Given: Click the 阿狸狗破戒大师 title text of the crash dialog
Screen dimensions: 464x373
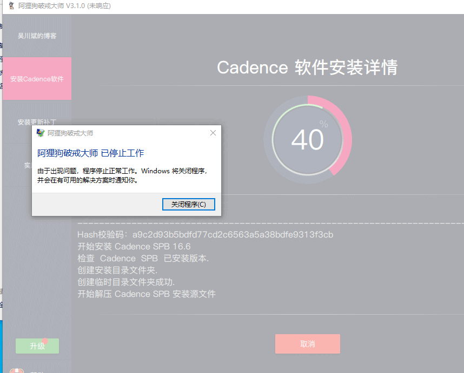Looking at the screenshot, I should (70, 133).
